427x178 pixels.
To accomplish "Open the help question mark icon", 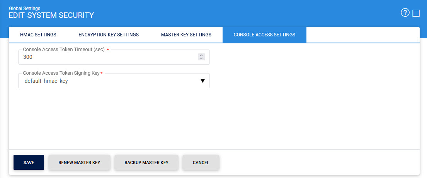I will (x=405, y=13).
